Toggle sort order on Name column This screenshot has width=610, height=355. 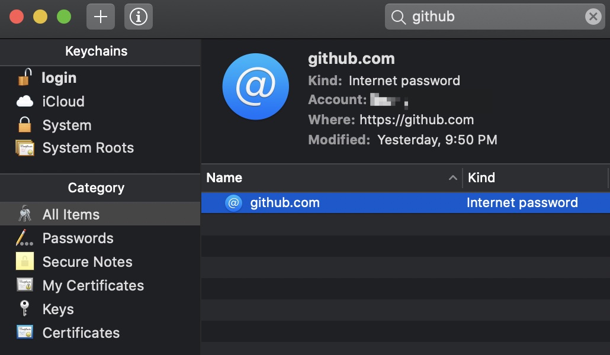click(x=224, y=177)
